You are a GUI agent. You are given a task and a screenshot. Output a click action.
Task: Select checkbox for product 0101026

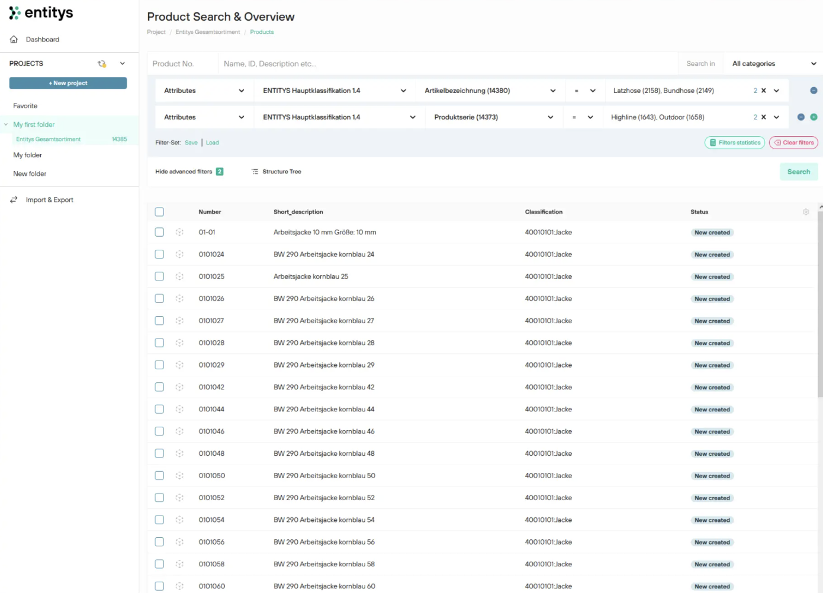(159, 298)
